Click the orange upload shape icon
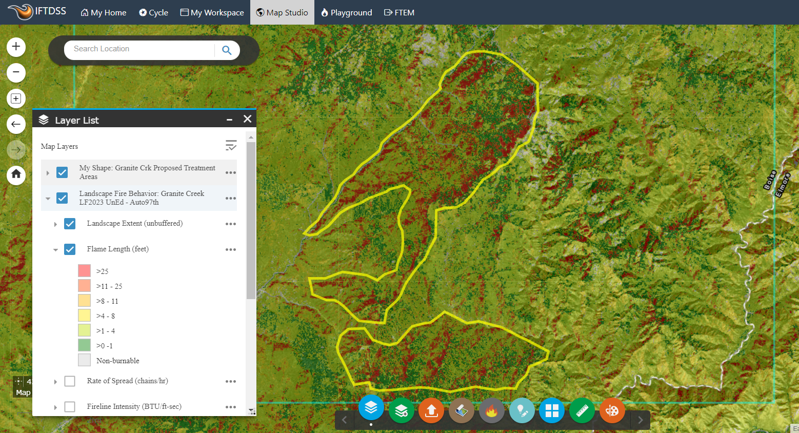Image resolution: width=799 pixels, height=433 pixels. 431,410
